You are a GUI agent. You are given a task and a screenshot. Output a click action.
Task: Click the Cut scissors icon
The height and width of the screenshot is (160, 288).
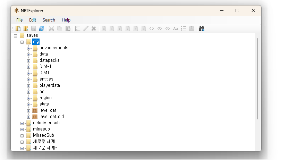(52, 28)
